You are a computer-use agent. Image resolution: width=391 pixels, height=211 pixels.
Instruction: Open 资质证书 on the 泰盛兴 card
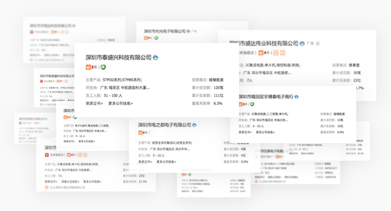click(94, 104)
